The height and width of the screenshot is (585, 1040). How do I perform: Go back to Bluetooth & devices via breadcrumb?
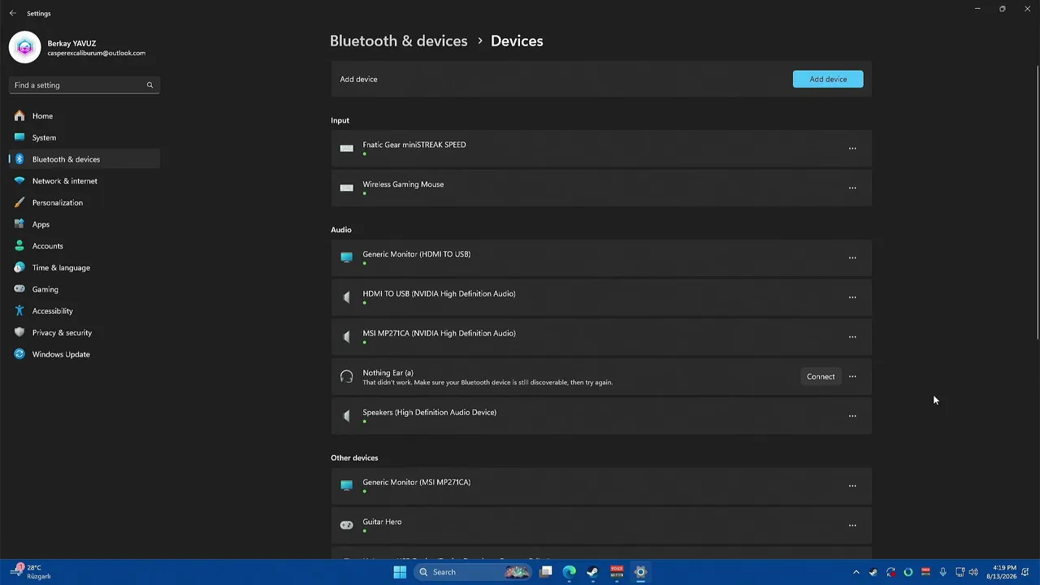tap(398, 41)
